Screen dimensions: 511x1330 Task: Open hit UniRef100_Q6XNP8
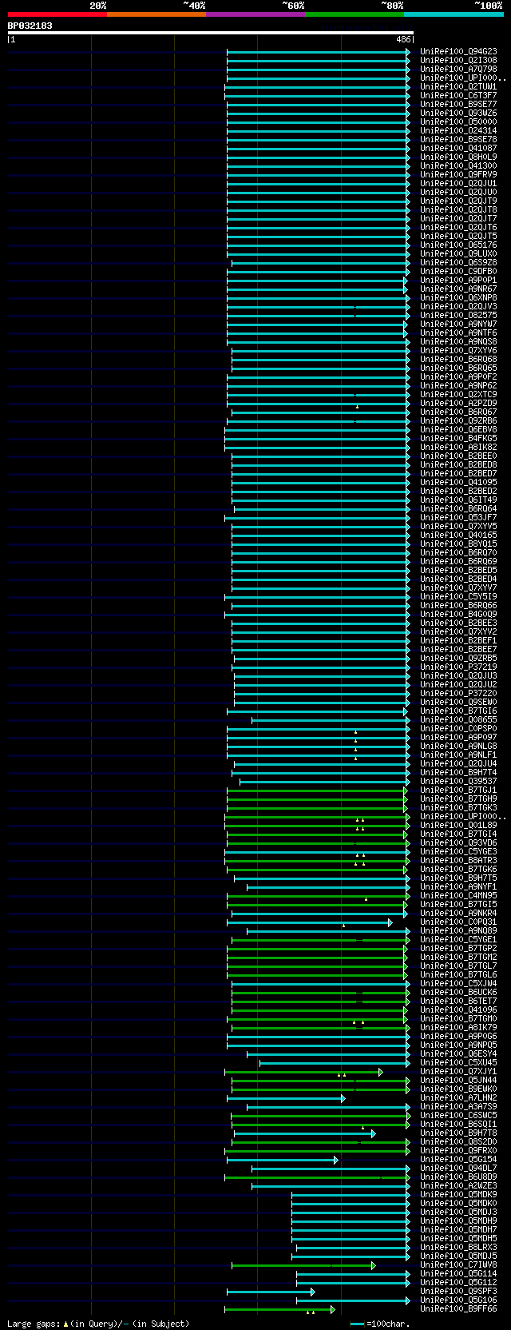458,298
